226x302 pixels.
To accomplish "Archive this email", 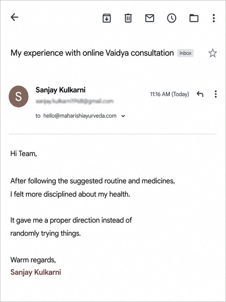I will (x=107, y=18).
